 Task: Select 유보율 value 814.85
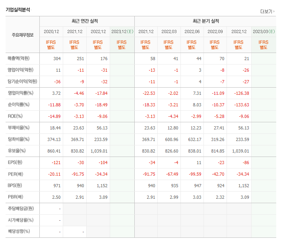tap(218, 151)
